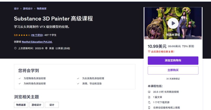Click the download icon beside 可下载资源

(x=149, y=102)
